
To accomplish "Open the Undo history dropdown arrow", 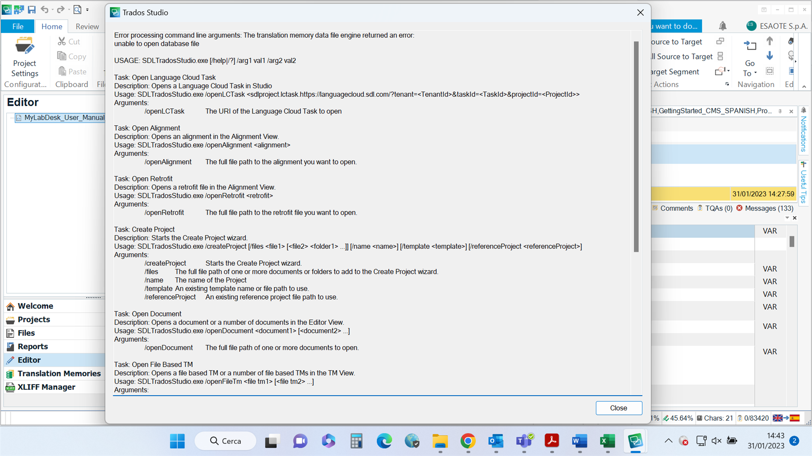I will coord(52,9).
